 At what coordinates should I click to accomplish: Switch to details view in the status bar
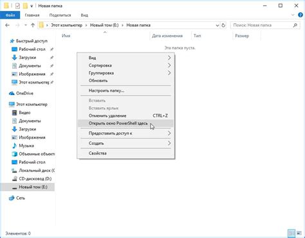[x=291, y=233]
